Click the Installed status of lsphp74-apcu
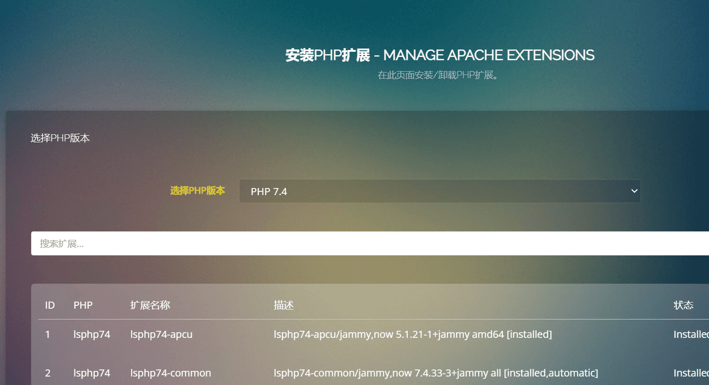The height and width of the screenshot is (385, 709). click(x=690, y=334)
